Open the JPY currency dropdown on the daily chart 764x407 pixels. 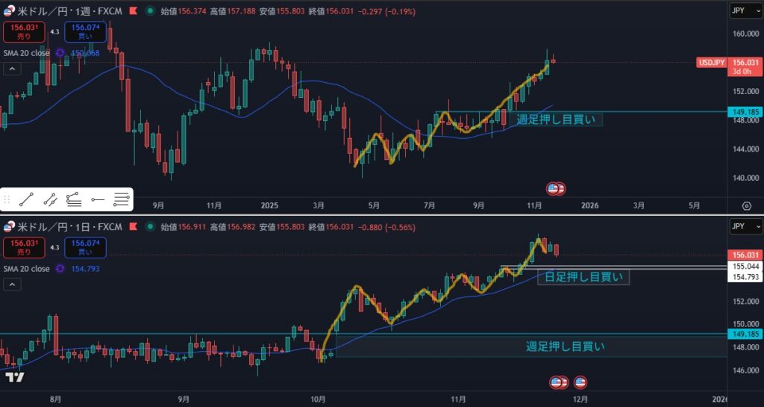(746, 226)
